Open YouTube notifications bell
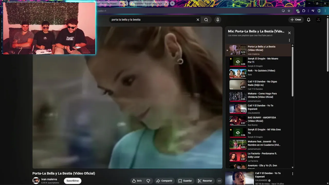 pyautogui.click(x=309, y=20)
